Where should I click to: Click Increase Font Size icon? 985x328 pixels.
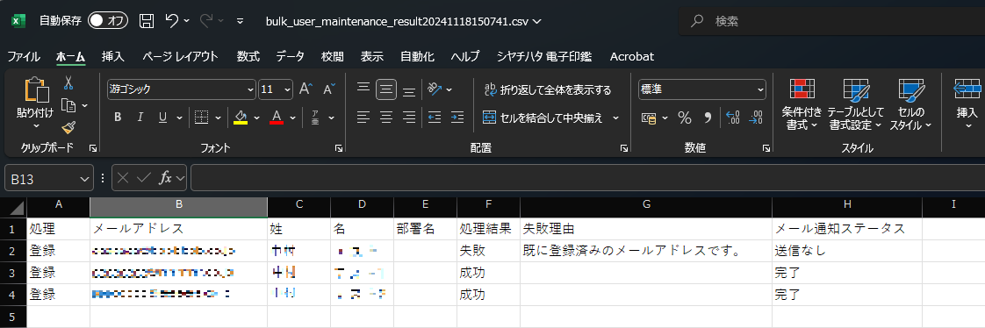pyautogui.click(x=306, y=89)
